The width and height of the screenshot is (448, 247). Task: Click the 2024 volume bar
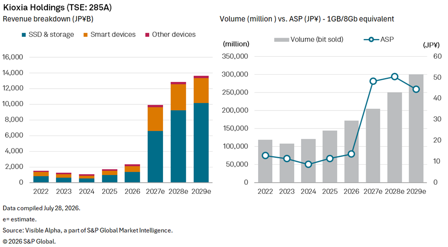click(x=308, y=161)
